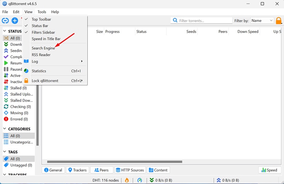This screenshot has width=284, height=184.
Task: Enable Search Engine in View menu
Action: tap(55, 48)
